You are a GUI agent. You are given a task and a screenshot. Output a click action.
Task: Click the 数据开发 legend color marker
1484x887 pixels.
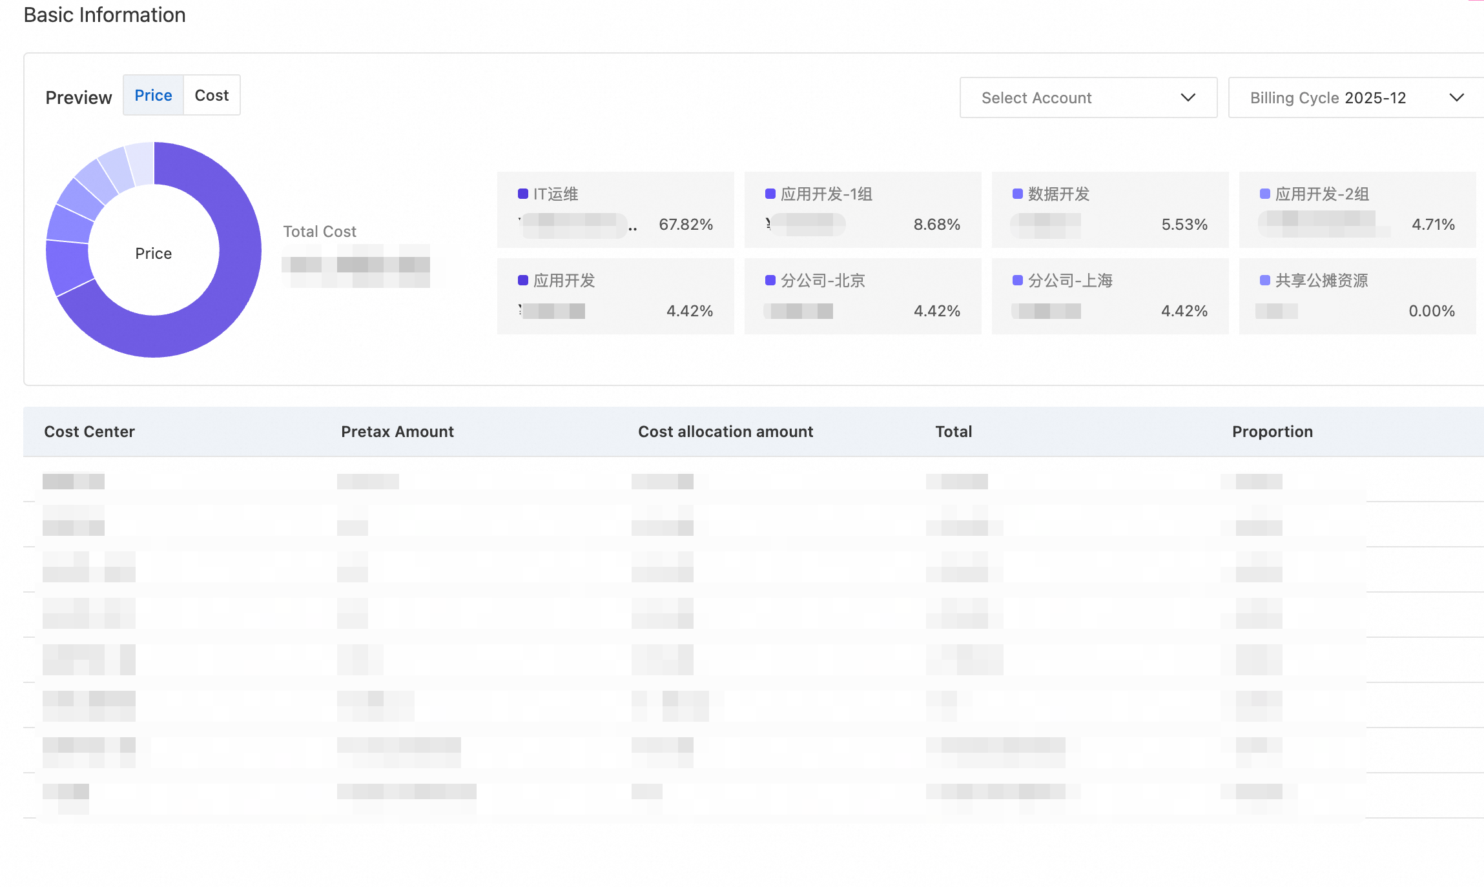coord(1017,194)
